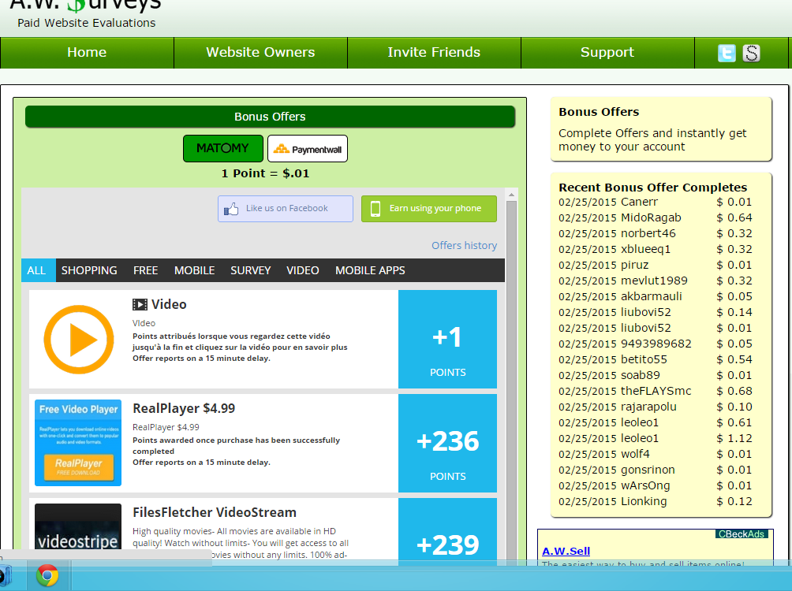This screenshot has height=591, width=792.
Task: Select the gonsrinon recent completes entry
Action: pos(656,470)
